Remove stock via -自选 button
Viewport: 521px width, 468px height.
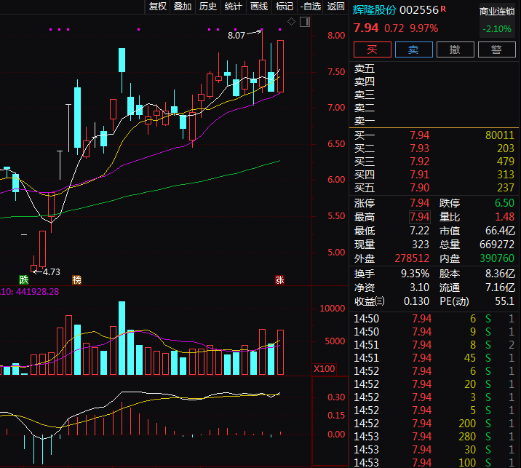click(310, 7)
